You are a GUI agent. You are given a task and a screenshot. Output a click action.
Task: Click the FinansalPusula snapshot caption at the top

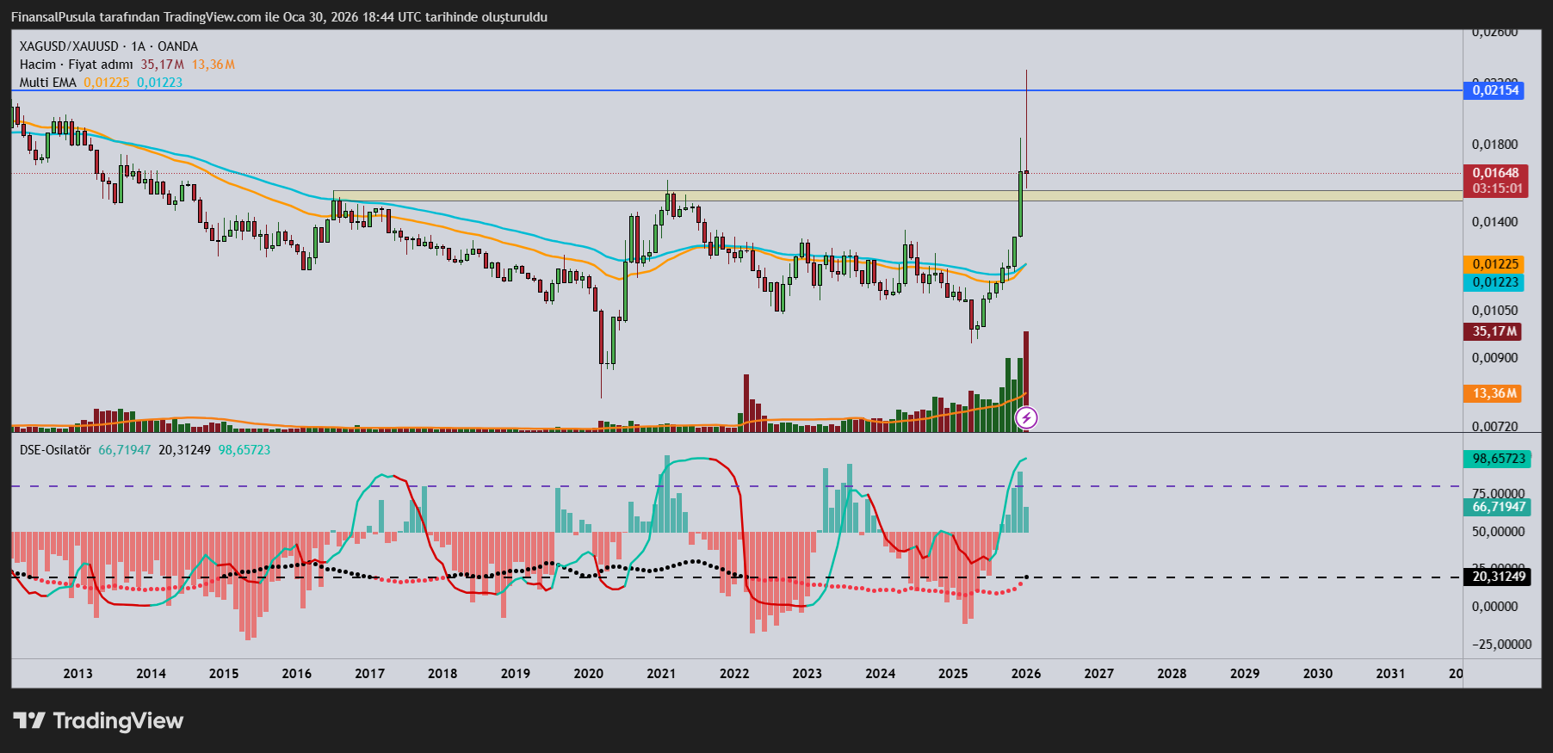(x=279, y=17)
